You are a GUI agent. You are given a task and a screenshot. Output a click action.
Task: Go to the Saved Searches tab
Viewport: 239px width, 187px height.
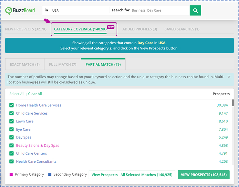click(x=182, y=29)
